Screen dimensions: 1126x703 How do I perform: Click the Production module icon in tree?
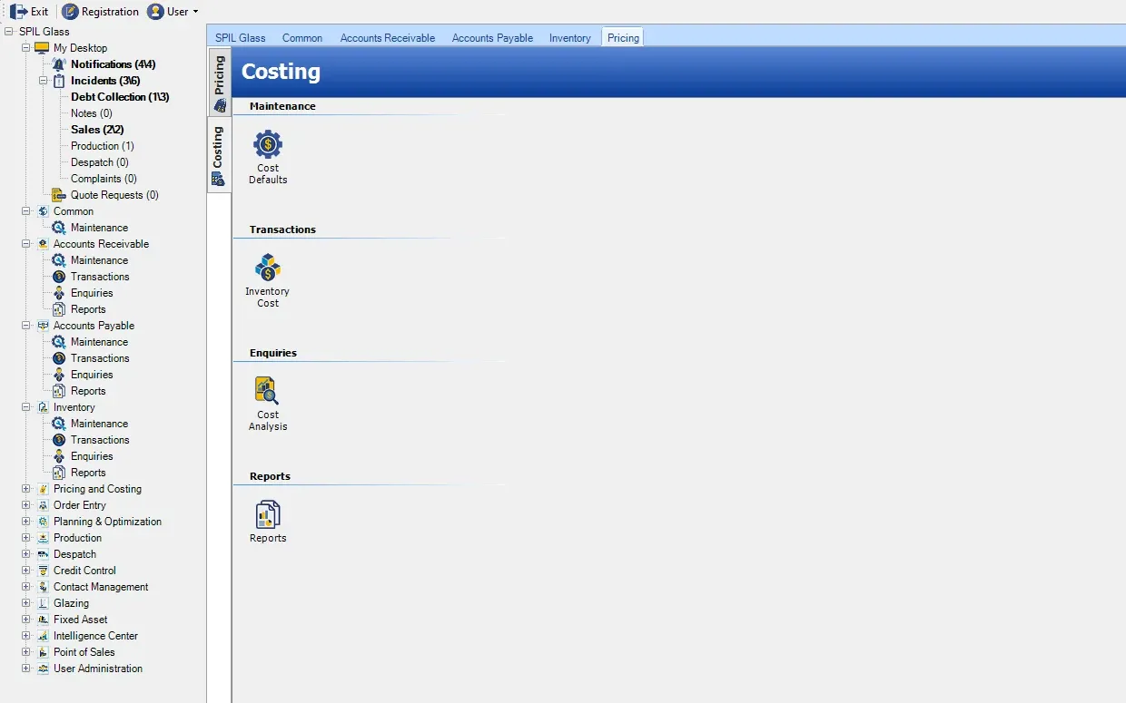pos(43,538)
